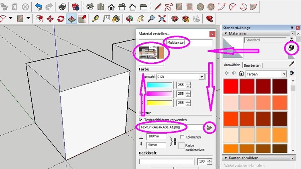Redo the last undone action

49,7
